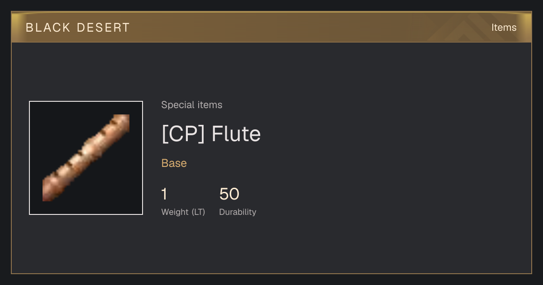Click the BLACK DESERT title text

pos(78,28)
